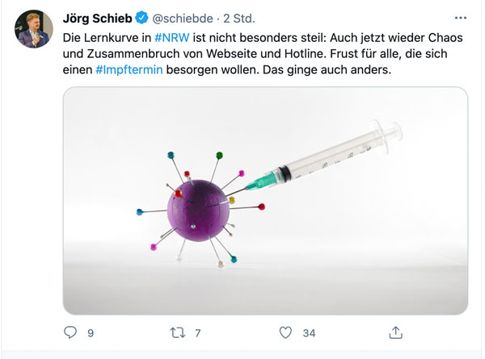485x359 pixels.
Task: Like the tweet with the heart icon
Action: 285,332
